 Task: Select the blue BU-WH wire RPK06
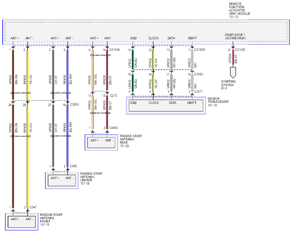pos(68,75)
